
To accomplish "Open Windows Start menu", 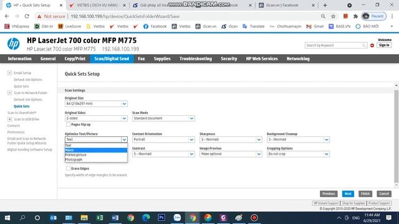I will pos(7,218).
